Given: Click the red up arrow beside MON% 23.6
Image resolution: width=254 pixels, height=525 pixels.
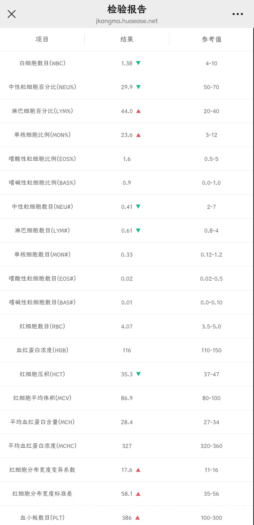Looking at the screenshot, I should pyautogui.click(x=138, y=135).
